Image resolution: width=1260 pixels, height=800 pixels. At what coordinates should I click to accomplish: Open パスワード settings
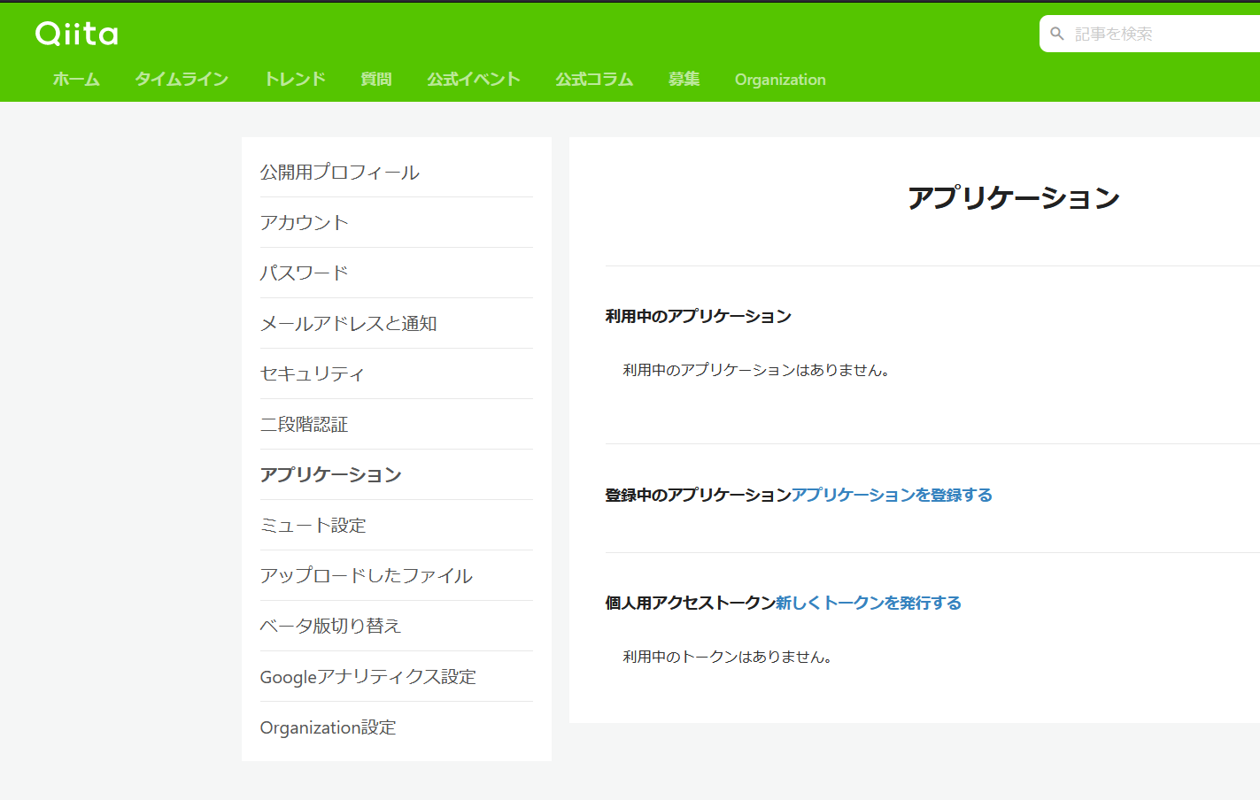[396, 273]
